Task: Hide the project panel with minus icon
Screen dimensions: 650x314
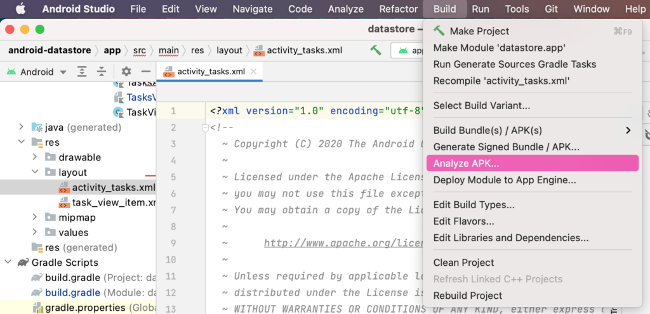Action: coord(145,72)
